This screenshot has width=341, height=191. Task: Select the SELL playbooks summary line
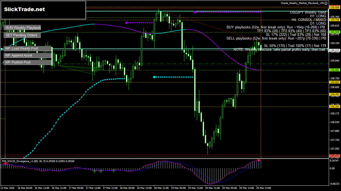tap(276, 38)
